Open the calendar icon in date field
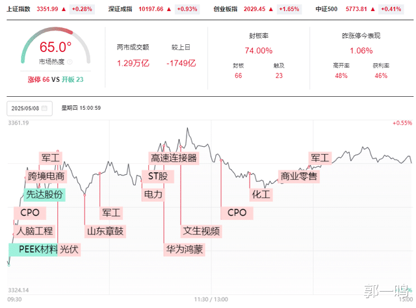 point(44,109)
